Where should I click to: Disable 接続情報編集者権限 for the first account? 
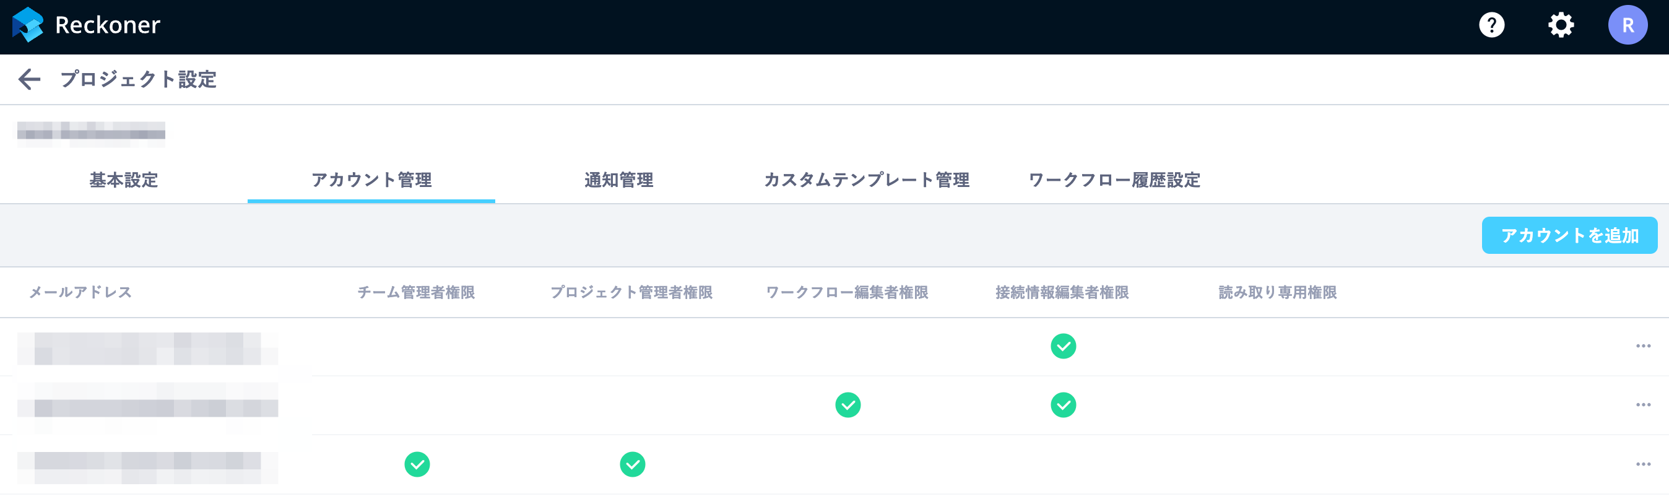pyautogui.click(x=1063, y=346)
